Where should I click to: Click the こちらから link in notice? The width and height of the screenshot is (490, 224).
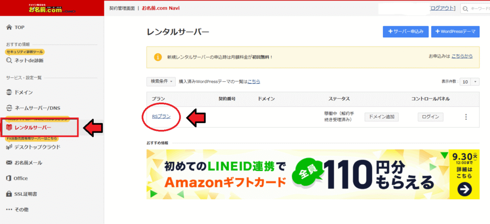point(462,56)
